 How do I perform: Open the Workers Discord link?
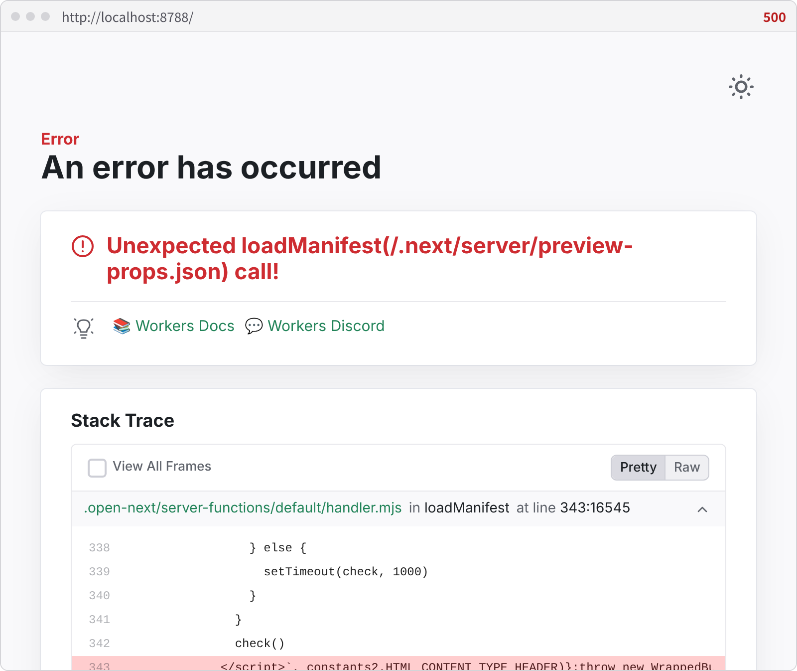(x=326, y=326)
